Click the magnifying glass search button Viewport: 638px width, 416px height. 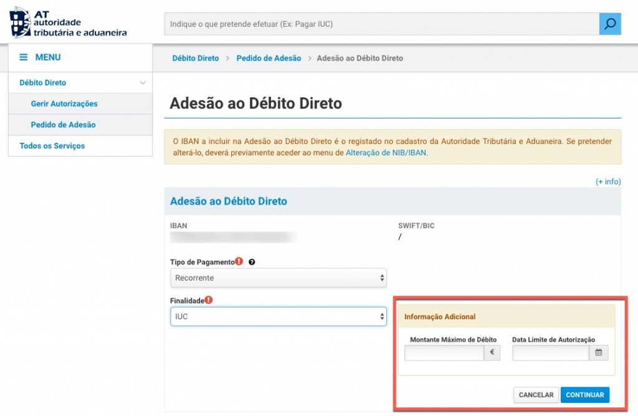pyautogui.click(x=610, y=24)
